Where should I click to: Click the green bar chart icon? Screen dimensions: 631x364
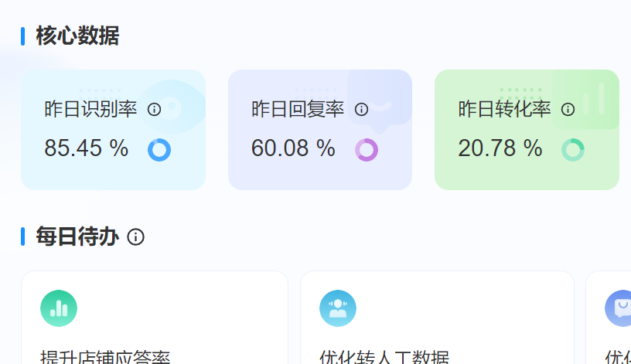click(59, 308)
